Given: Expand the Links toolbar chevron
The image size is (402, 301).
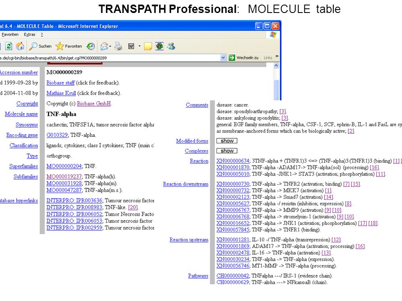Looking at the screenshot, I should point(277,56).
